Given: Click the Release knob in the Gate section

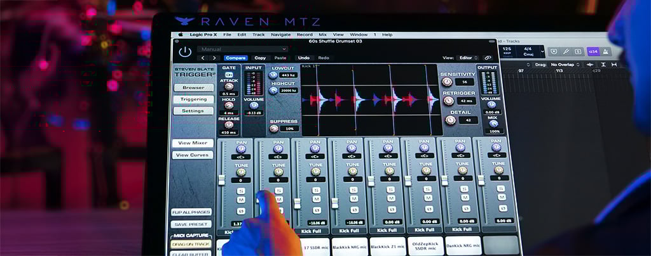Looking at the screenshot, I should pos(229,124).
